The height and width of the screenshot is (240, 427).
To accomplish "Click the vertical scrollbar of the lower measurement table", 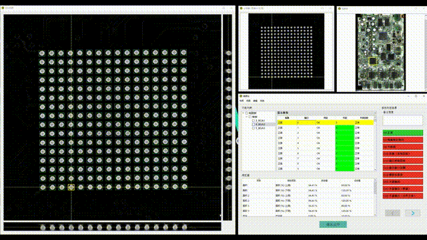I will coord(375,197).
